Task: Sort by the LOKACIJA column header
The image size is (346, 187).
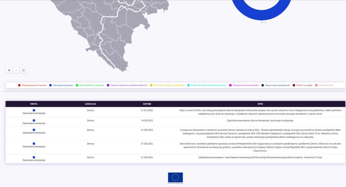Action: click(x=91, y=104)
